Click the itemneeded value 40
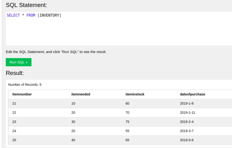The width and height of the screenshot is (232, 148). click(x=73, y=140)
